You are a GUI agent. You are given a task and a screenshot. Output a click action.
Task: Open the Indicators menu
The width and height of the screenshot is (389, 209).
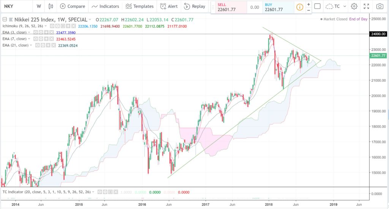pyautogui.click(x=105, y=6)
